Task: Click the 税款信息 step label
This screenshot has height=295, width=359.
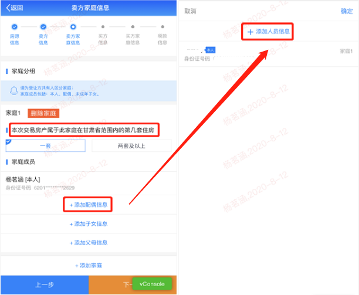Action: point(162,39)
